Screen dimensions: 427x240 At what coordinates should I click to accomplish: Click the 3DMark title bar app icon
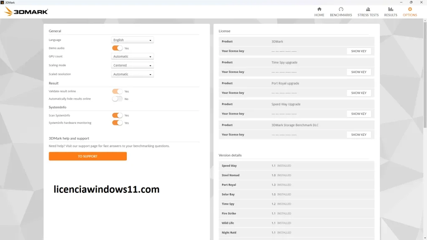2,2
